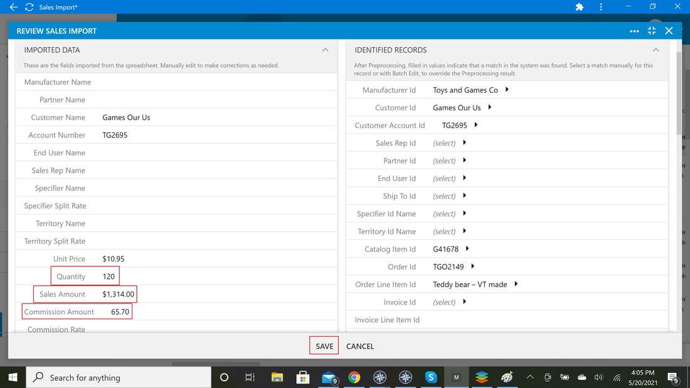Click the End User Name input field

218,153
